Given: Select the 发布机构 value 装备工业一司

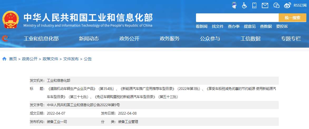Looking at the screenshot, I should (x=57, y=122).
